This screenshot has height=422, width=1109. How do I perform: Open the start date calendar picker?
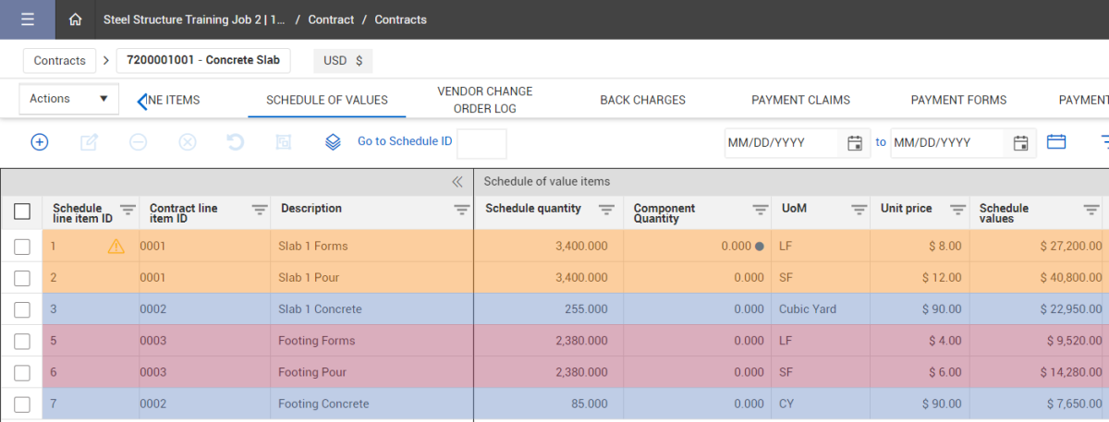[855, 143]
